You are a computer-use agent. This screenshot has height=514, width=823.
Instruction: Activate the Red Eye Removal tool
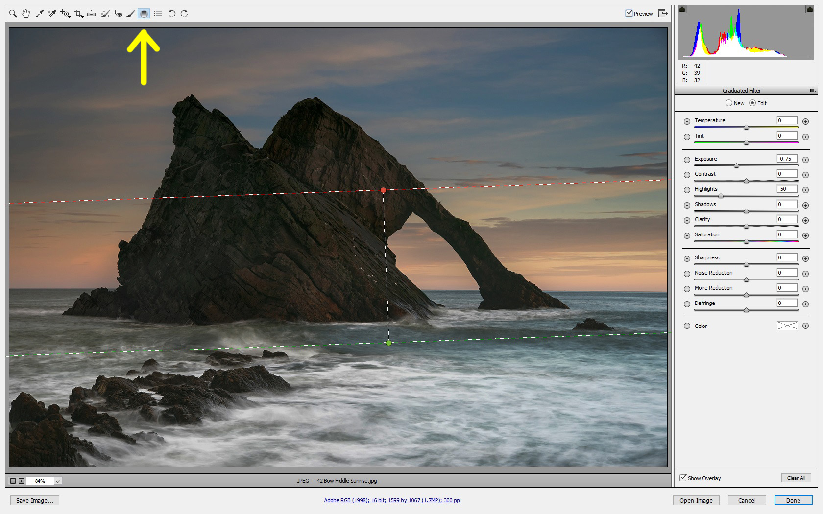coord(118,14)
